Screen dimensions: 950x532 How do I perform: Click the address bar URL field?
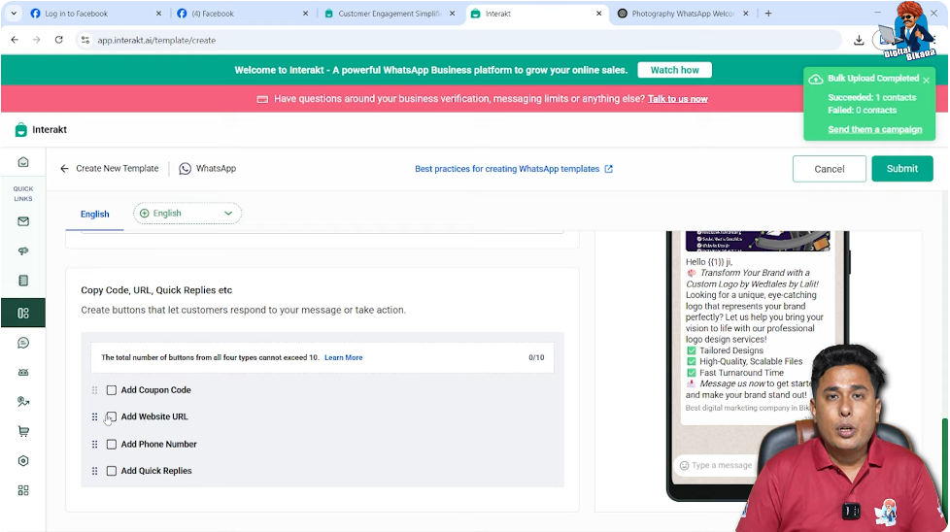point(460,40)
